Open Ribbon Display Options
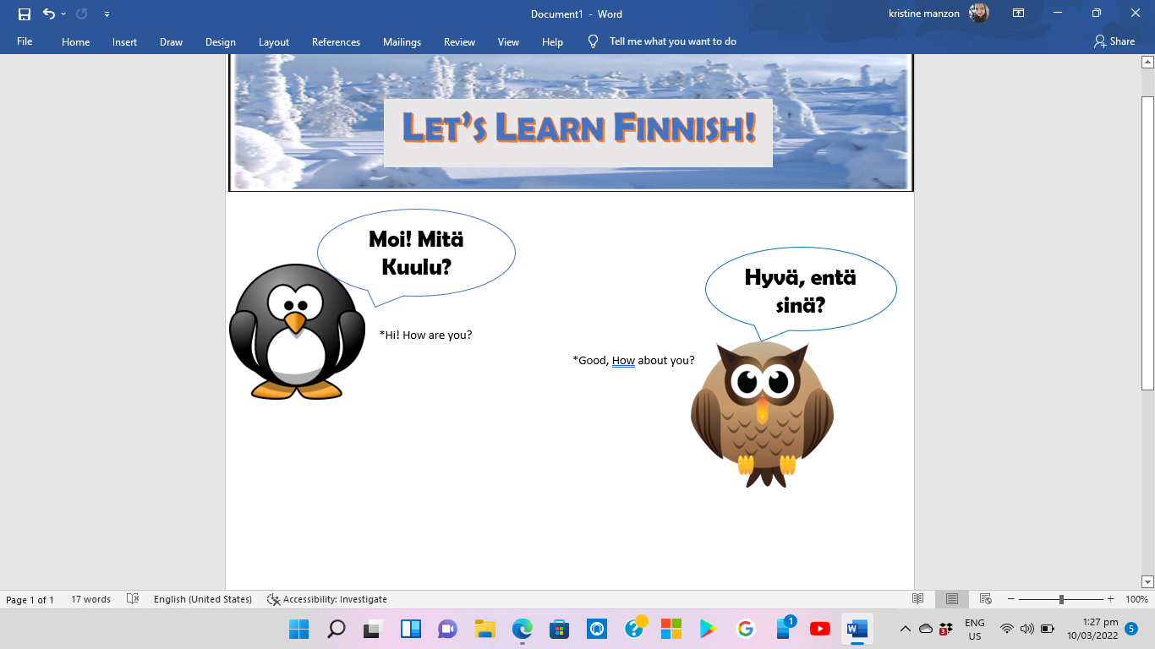The height and width of the screenshot is (649, 1155). pos(1019,14)
